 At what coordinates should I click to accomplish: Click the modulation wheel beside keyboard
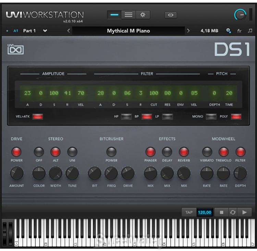pyautogui.click(x=11, y=233)
